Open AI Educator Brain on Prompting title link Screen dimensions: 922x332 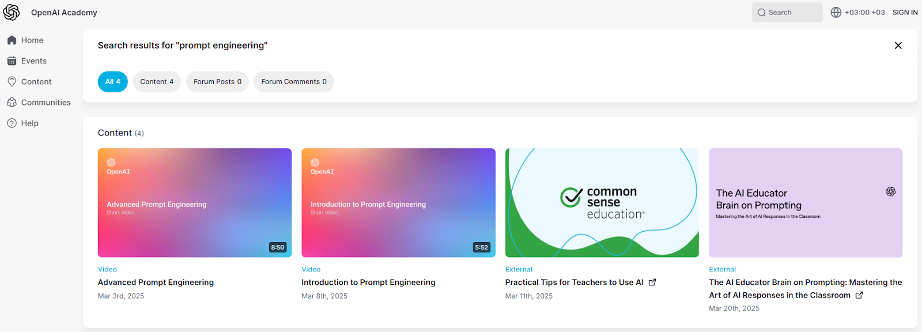(806, 289)
